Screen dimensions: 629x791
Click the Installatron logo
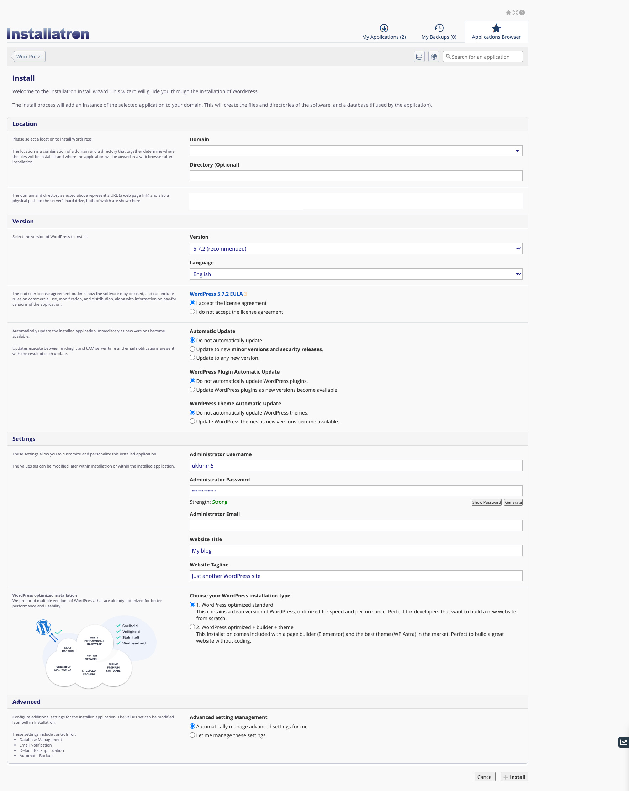click(48, 34)
